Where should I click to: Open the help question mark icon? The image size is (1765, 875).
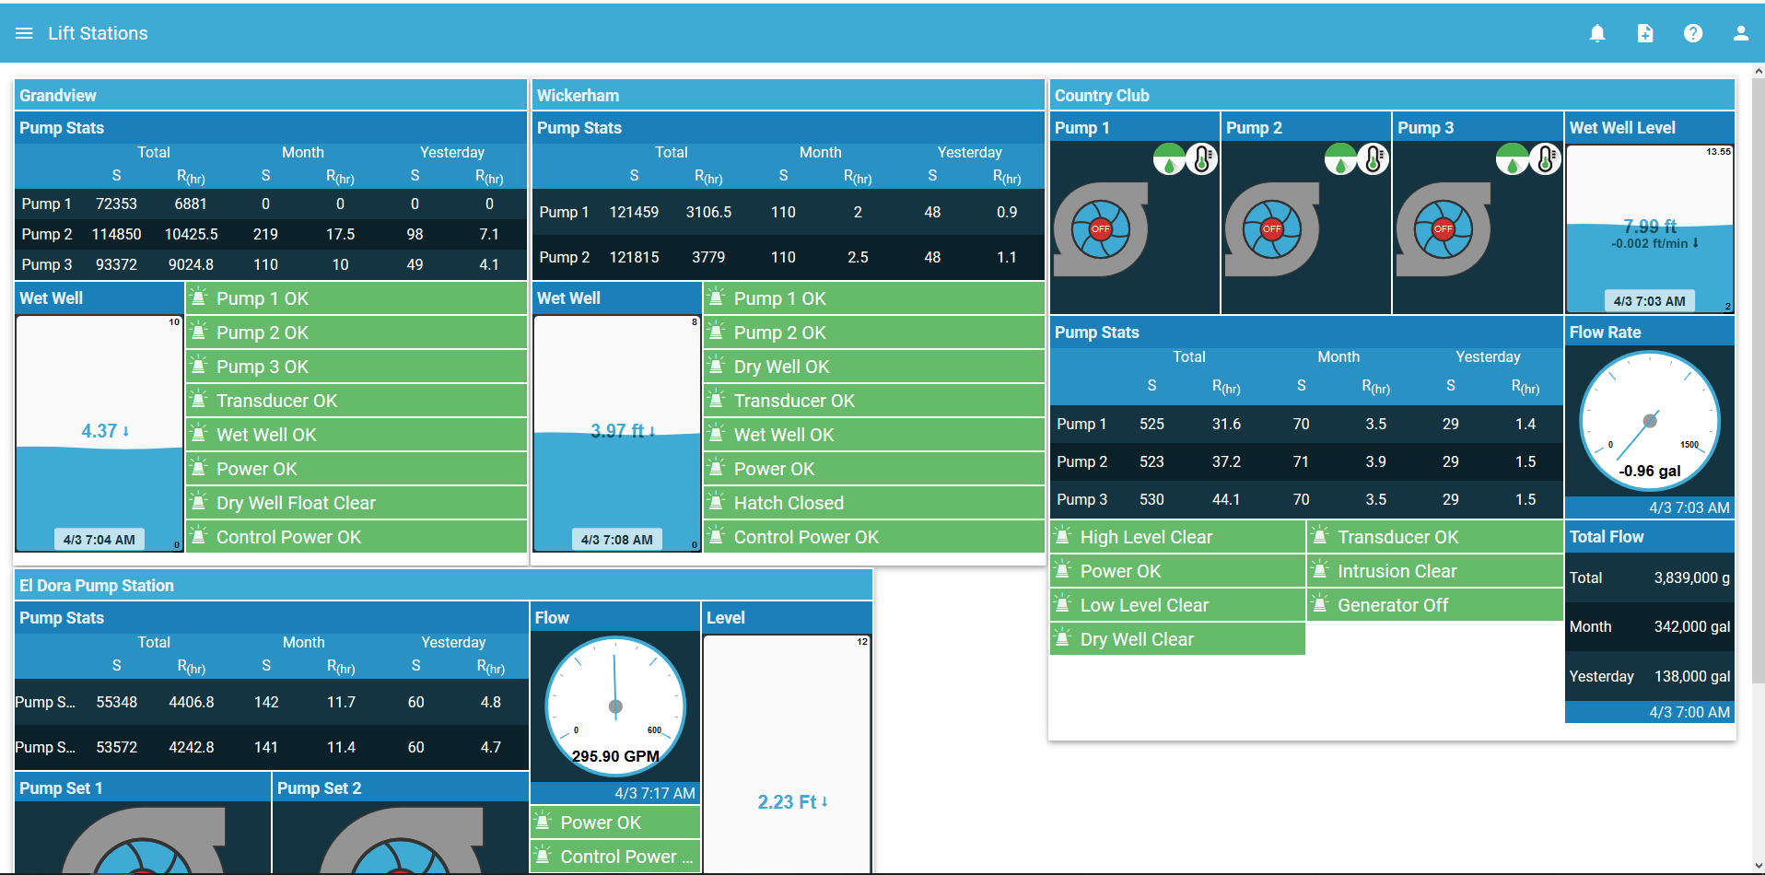point(1693,33)
